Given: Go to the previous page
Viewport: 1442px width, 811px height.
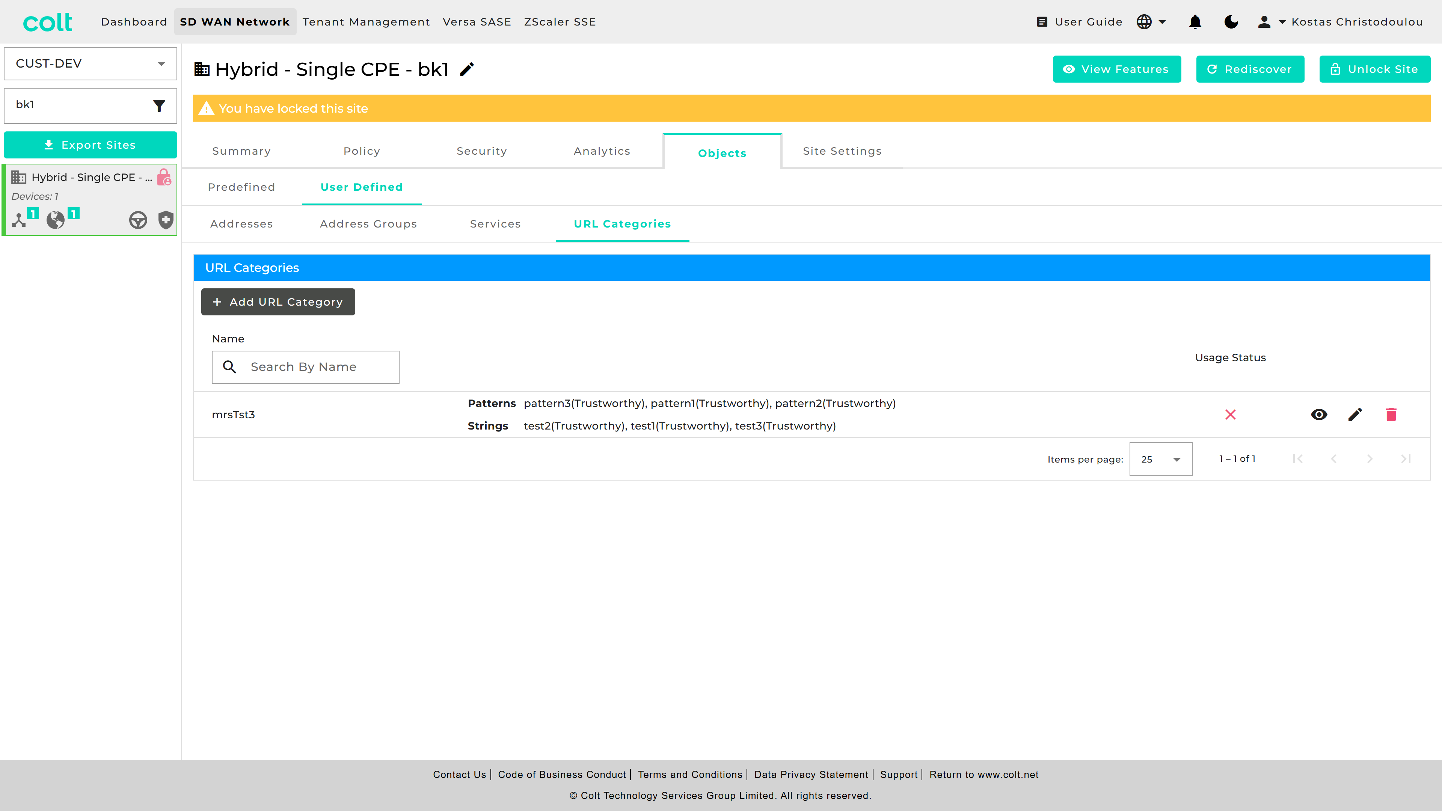Looking at the screenshot, I should [x=1334, y=460].
